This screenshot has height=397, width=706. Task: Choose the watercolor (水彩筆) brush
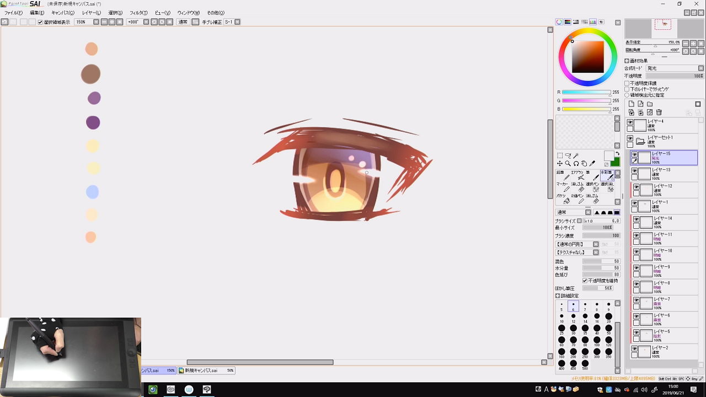[x=607, y=175]
